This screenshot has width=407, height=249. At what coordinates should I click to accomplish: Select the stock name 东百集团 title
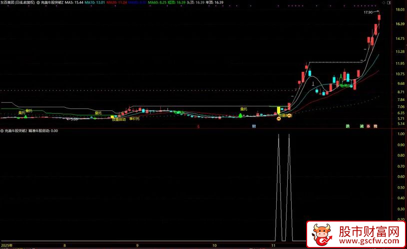click(x=7, y=2)
